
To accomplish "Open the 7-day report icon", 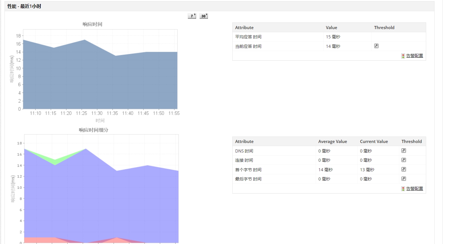I will (x=192, y=16).
